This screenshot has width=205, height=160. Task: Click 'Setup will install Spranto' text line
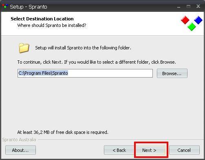[x=83, y=48]
